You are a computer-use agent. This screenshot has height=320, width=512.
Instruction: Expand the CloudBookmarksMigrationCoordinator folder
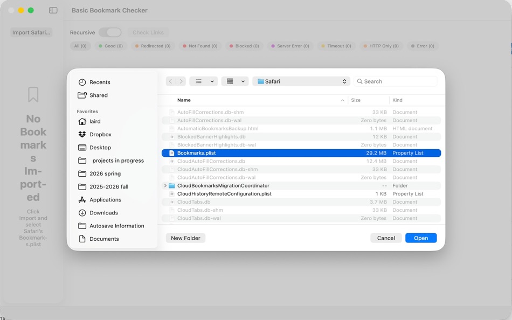click(165, 185)
